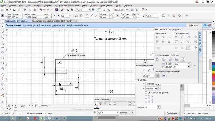The height and width of the screenshot is (121, 215).
Task: Click the Outline pen icon in Object Properties
Action: tap(96, 104)
